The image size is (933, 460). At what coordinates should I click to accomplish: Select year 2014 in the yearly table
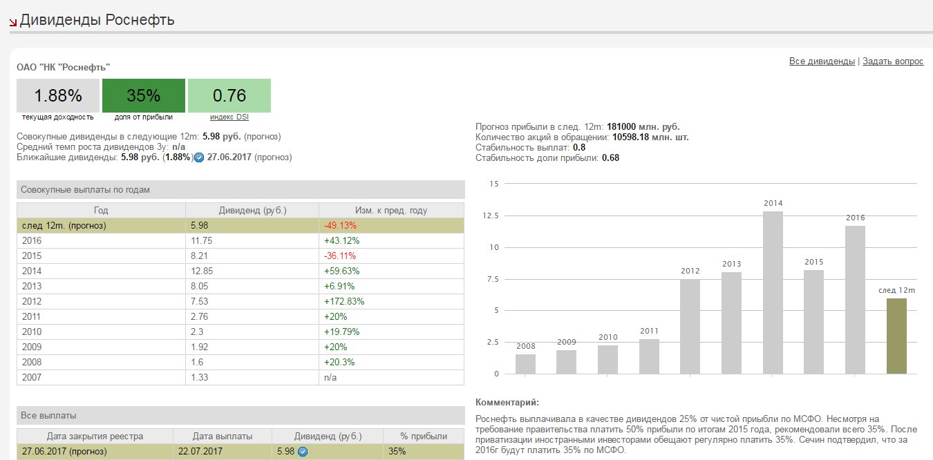32,271
